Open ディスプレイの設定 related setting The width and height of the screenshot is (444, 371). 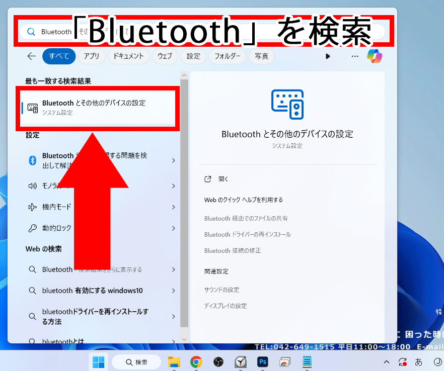point(226,306)
